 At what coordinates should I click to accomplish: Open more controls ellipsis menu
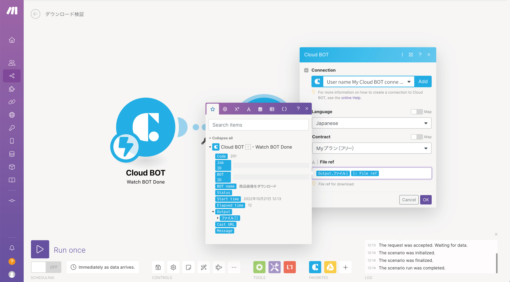pos(234,267)
